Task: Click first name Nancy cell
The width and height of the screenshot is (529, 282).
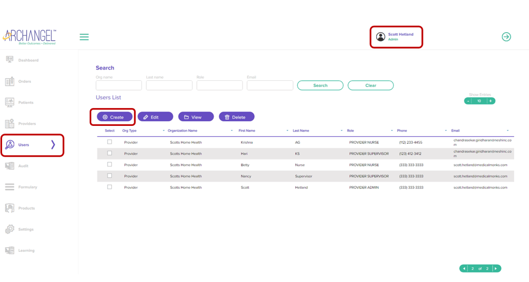Action: pyautogui.click(x=246, y=176)
